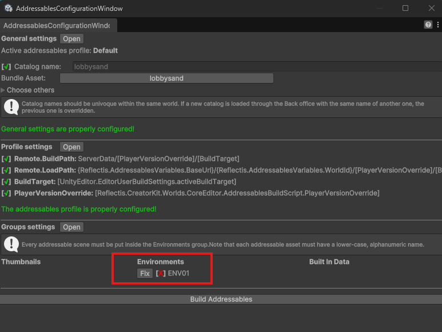
Task: Click the checkmark beside PlayerVersionOverride
Action: pyautogui.click(x=6, y=193)
